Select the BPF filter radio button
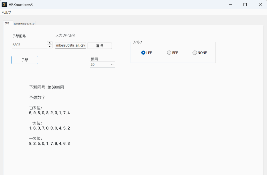The height and width of the screenshot is (175, 267). (169, 53)
